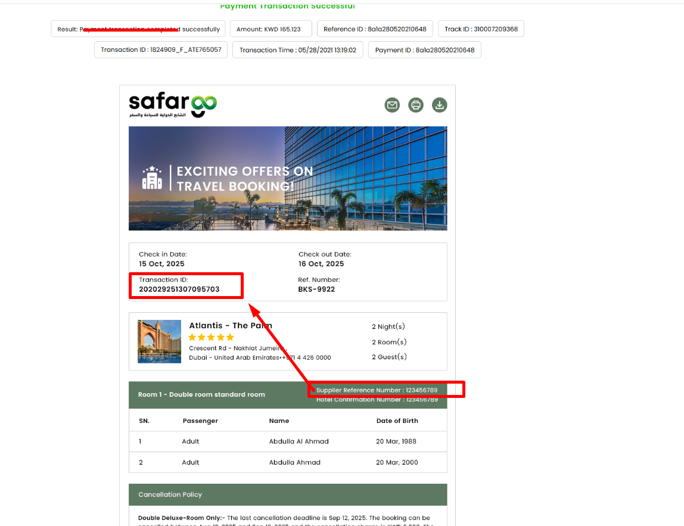Click the Ref. Number BKS-9922
The height and width of the screenshot is (526, 684).
(x=316, y=290)
